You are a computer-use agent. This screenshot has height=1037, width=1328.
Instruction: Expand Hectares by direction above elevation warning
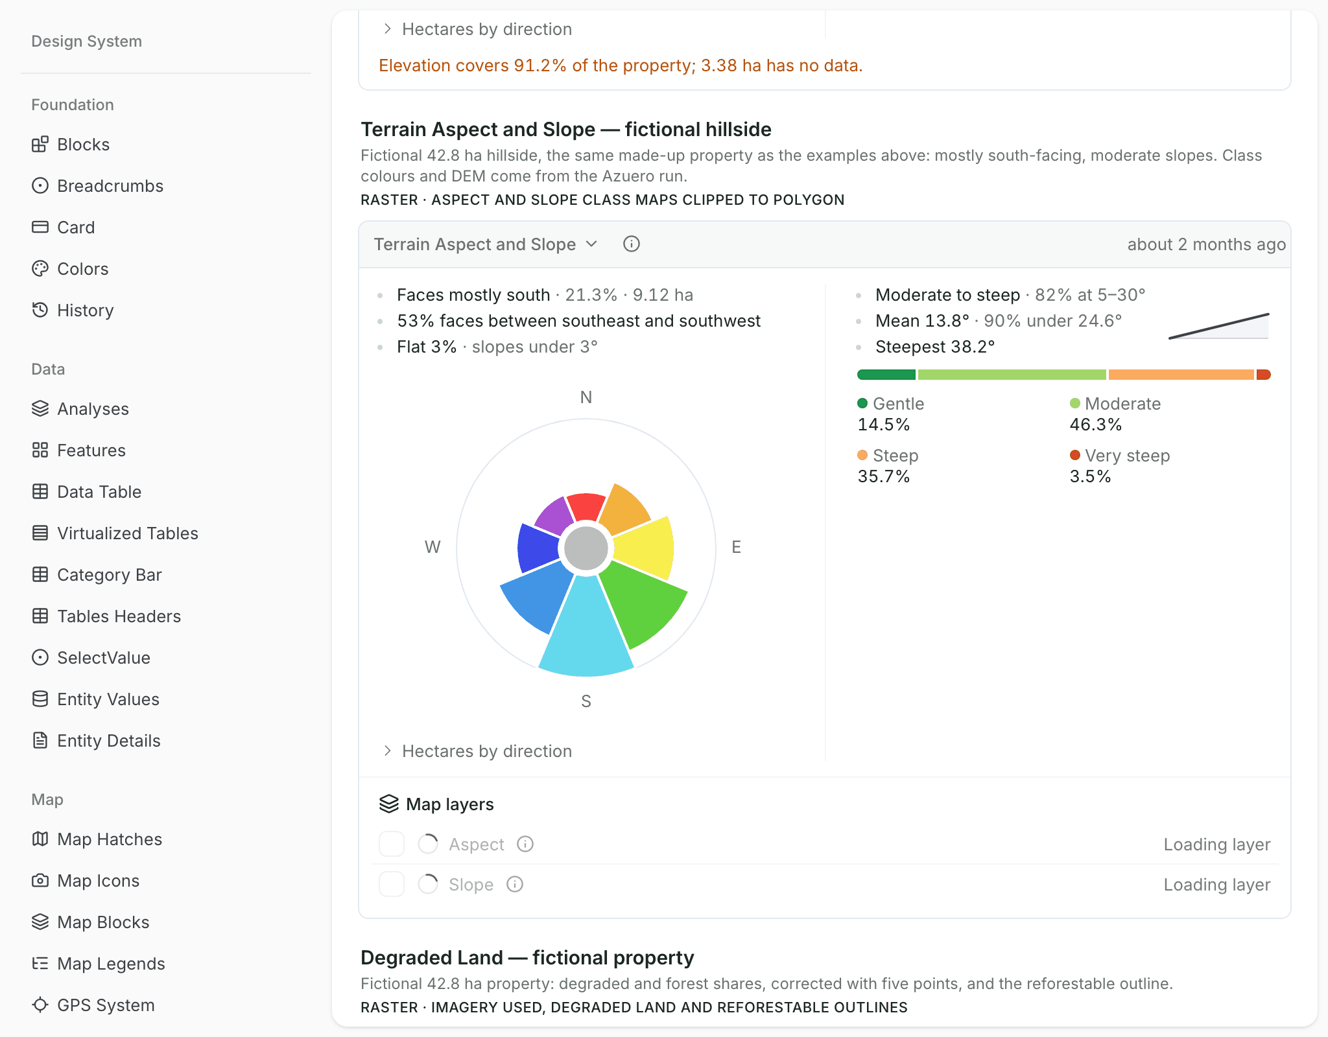click(x=477, y=29)
